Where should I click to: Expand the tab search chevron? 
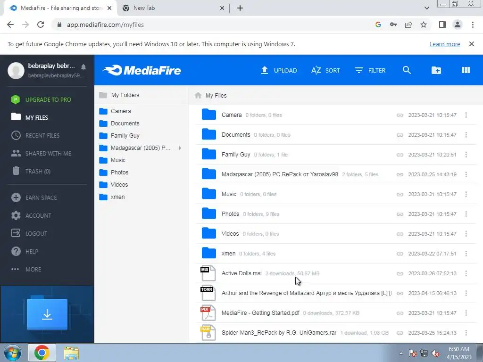(x=426, y=8)
